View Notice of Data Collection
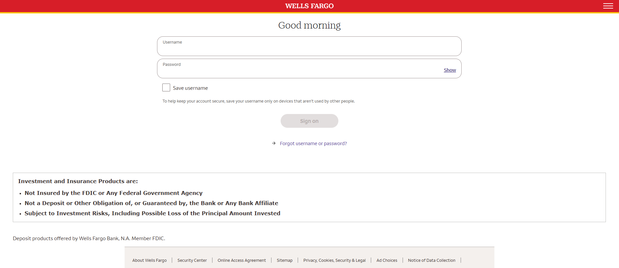 tap(431, 260)
